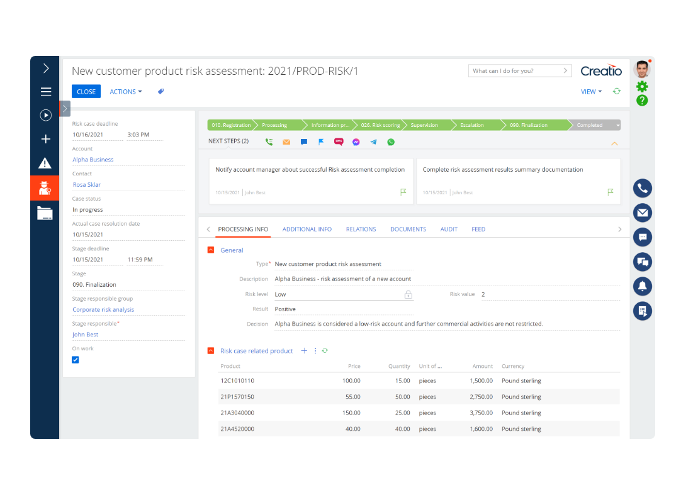Open the Corporate risk analysis group link
This screenshot has height=503, width=681.
click(103, 309)
